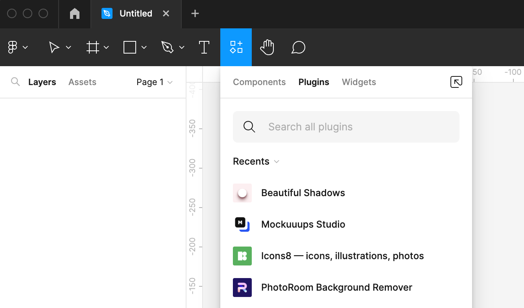This screenshot has width=524, height=308.
Task: Switch to the Widgets tab
Action: pyautogui.click(x=359, y=82)
